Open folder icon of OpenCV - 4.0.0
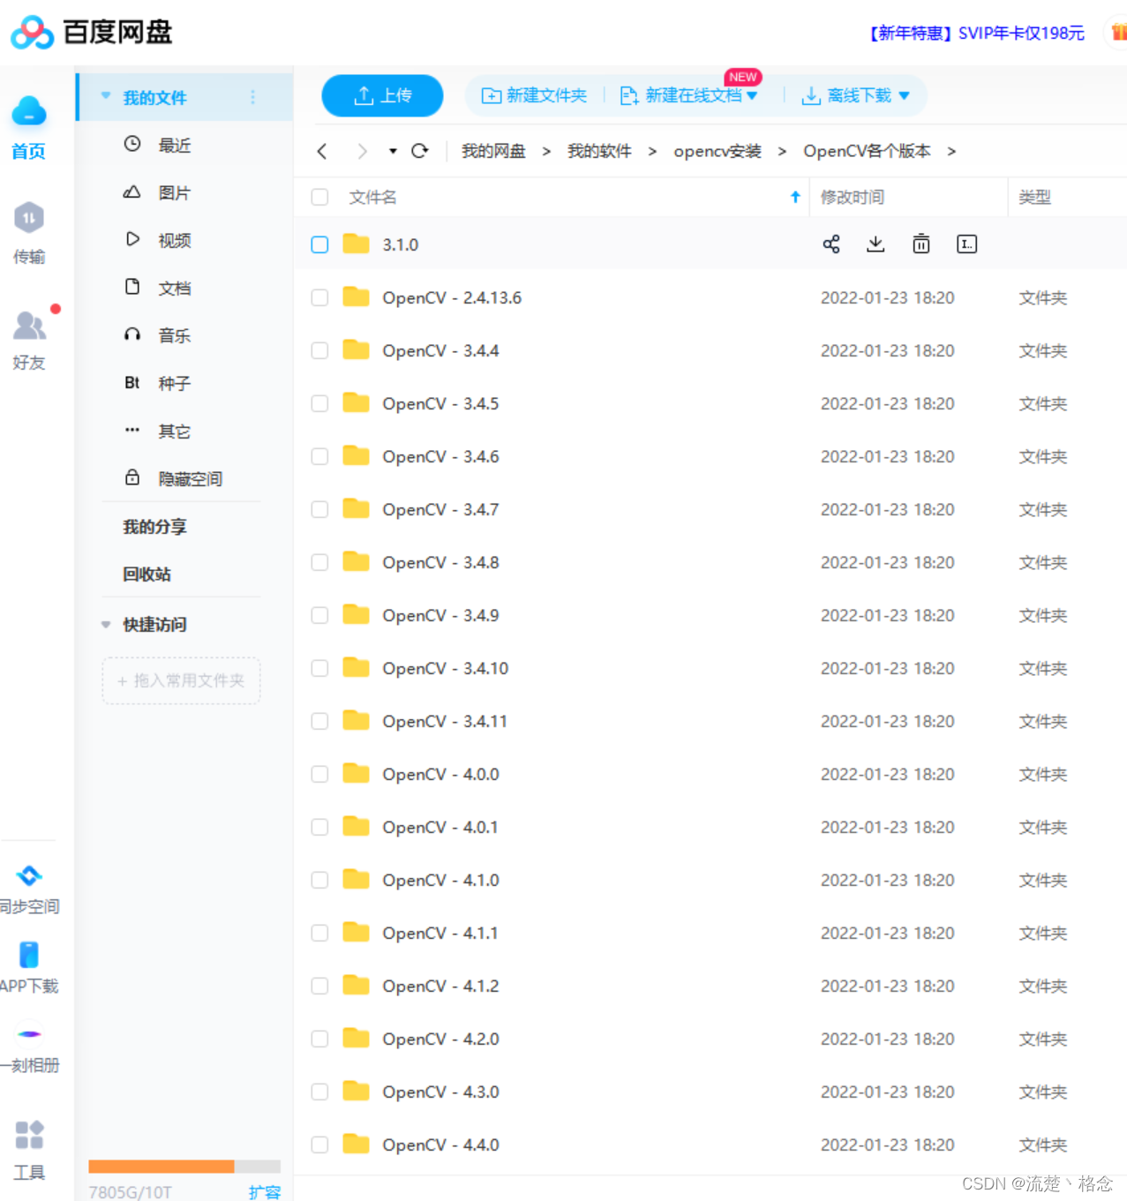Image resolution: width=1127 pixels, height=1201 pixels. (356, 773)
